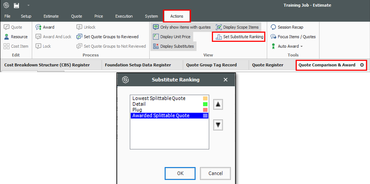Switch to Quote Register tab

(268, 65)
